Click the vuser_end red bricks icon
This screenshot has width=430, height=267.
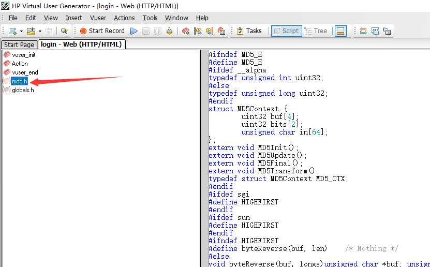7,72
